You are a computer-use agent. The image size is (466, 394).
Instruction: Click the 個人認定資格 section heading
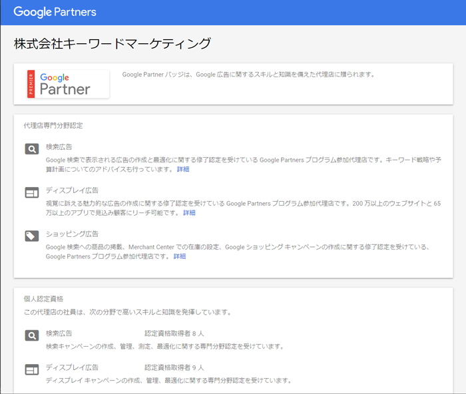pos(43,299)
